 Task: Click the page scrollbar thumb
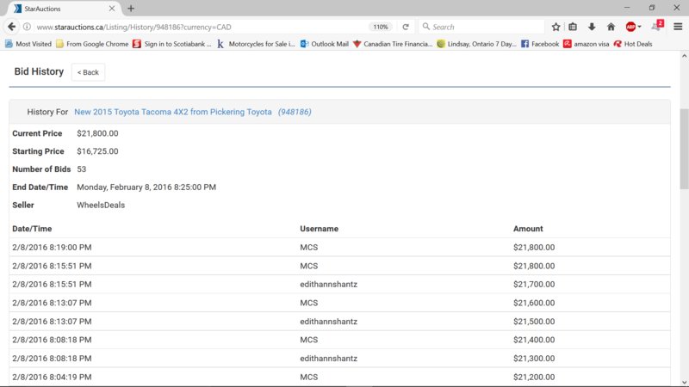(684, 149)
